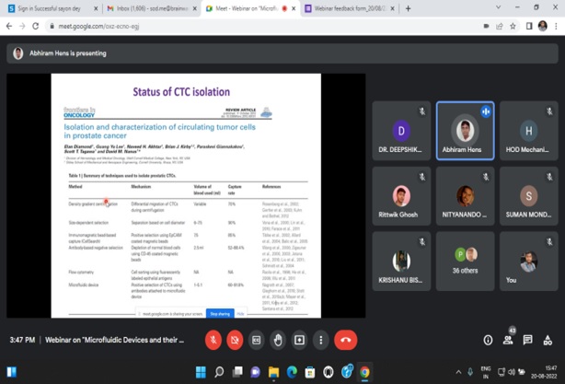Image resolution: width=565 pixels, height=384 pixels.
Task: Show the participants list panel
Action: [x=507, y=340]
